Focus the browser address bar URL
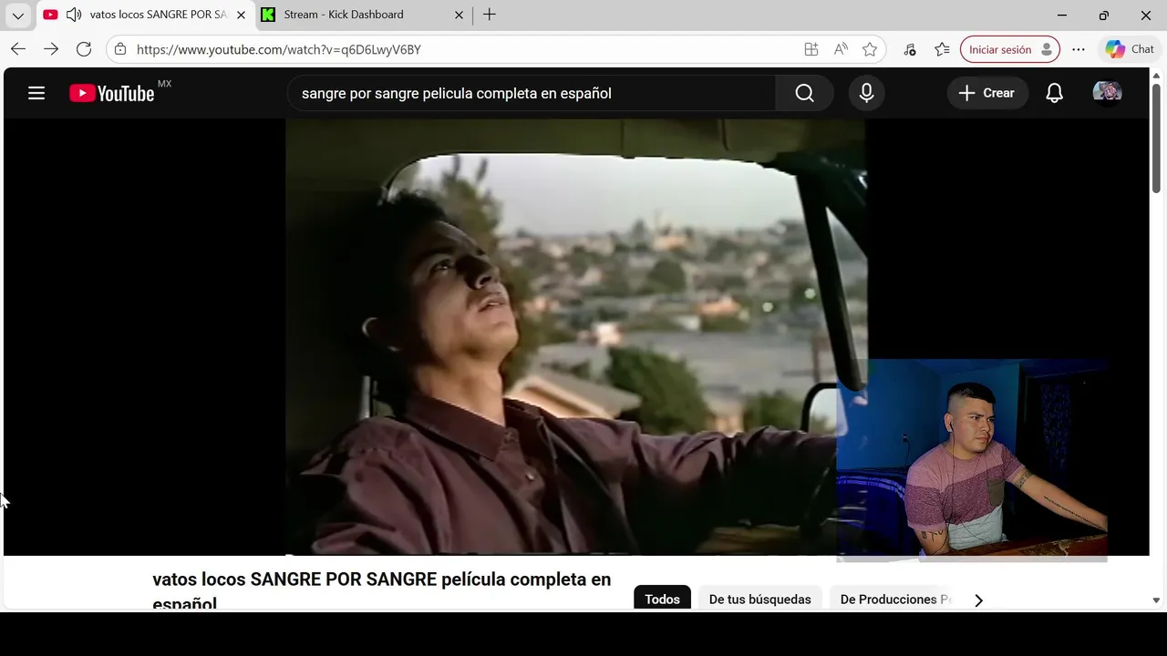 click(x=278, y=49)
